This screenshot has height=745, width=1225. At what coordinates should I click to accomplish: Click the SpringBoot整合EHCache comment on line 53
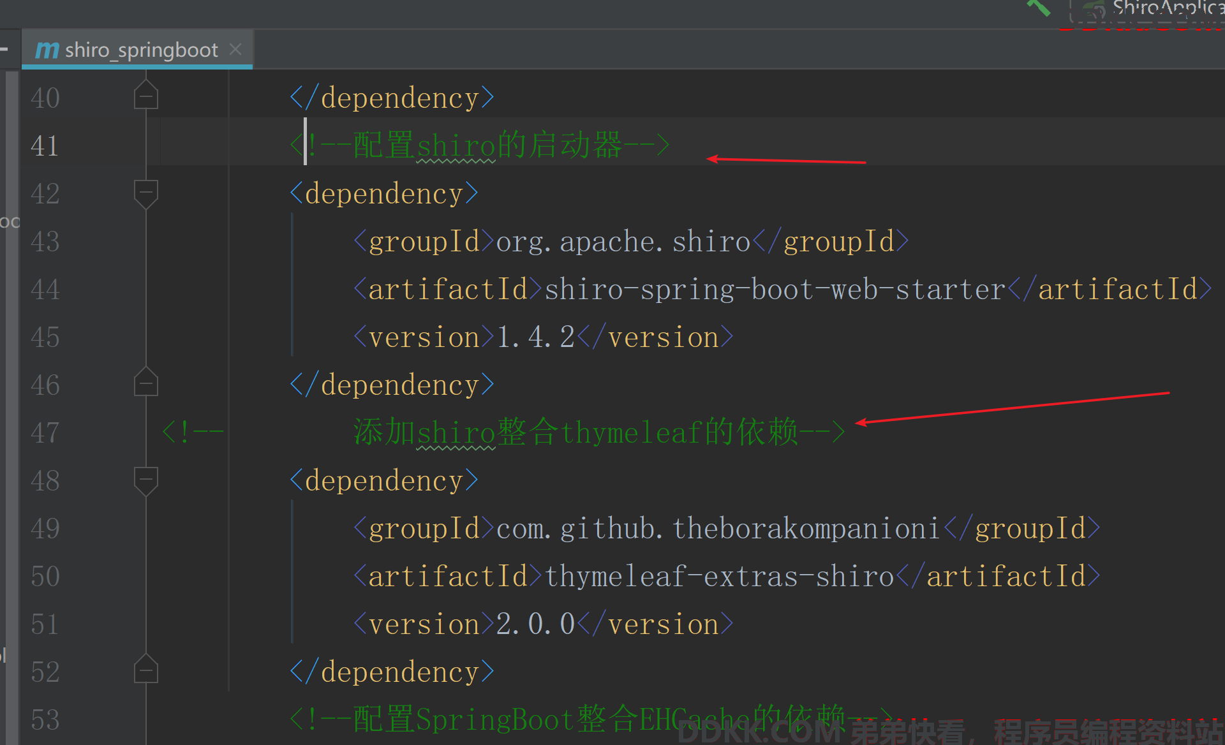[x=591, y=719]
